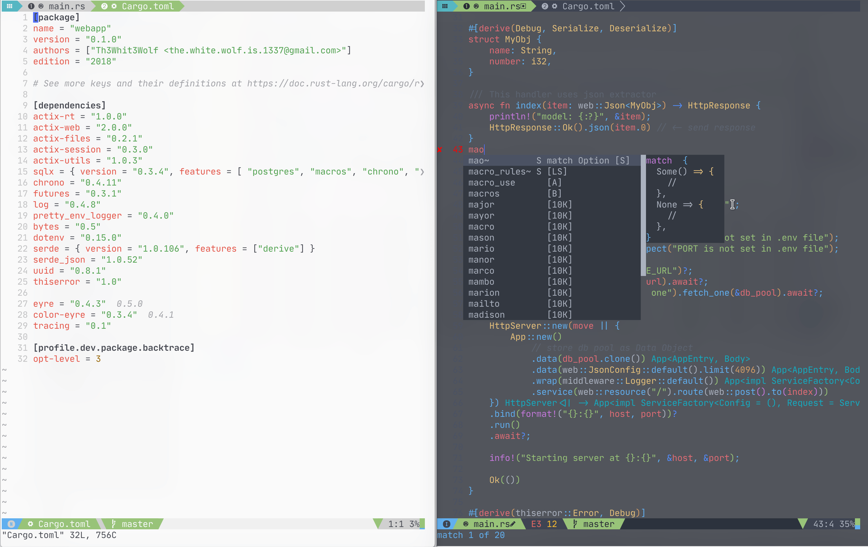Click the [dependencies] section header line
868x547 pixels.
(x=69, y=106)
